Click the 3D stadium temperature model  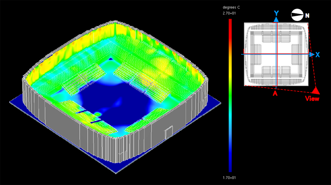point(115,97)
